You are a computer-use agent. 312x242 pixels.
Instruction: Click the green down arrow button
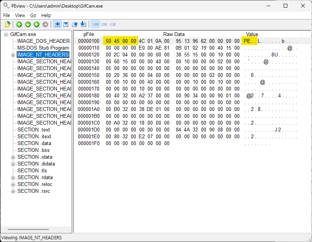click(x=28, y=25)
